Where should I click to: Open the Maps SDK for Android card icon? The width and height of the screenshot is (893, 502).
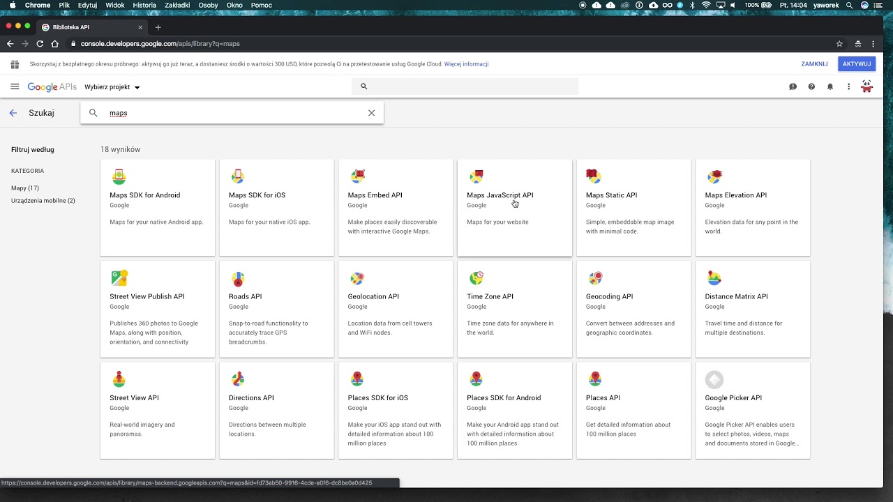[119, 176]
